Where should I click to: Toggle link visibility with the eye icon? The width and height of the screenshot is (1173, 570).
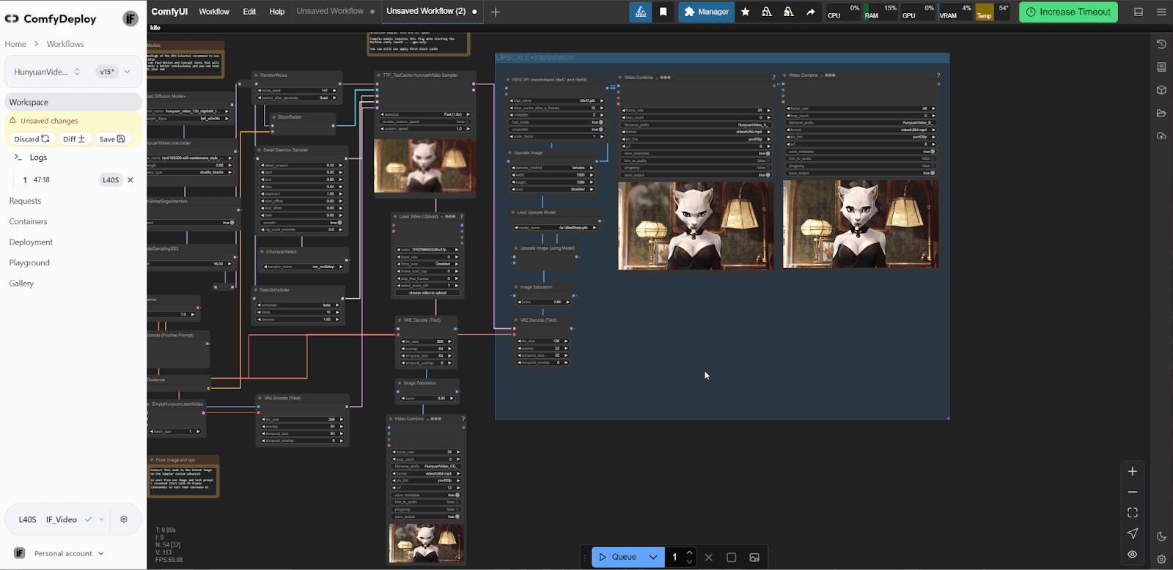click(x=1132, y=555)
